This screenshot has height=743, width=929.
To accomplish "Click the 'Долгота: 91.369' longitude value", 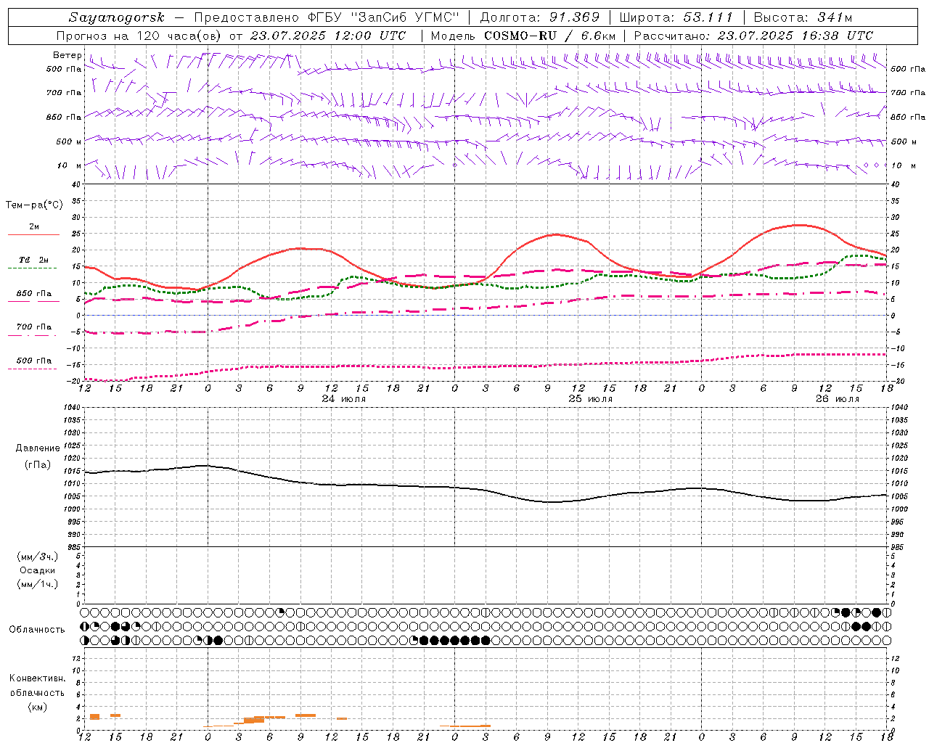I will 540,17.
